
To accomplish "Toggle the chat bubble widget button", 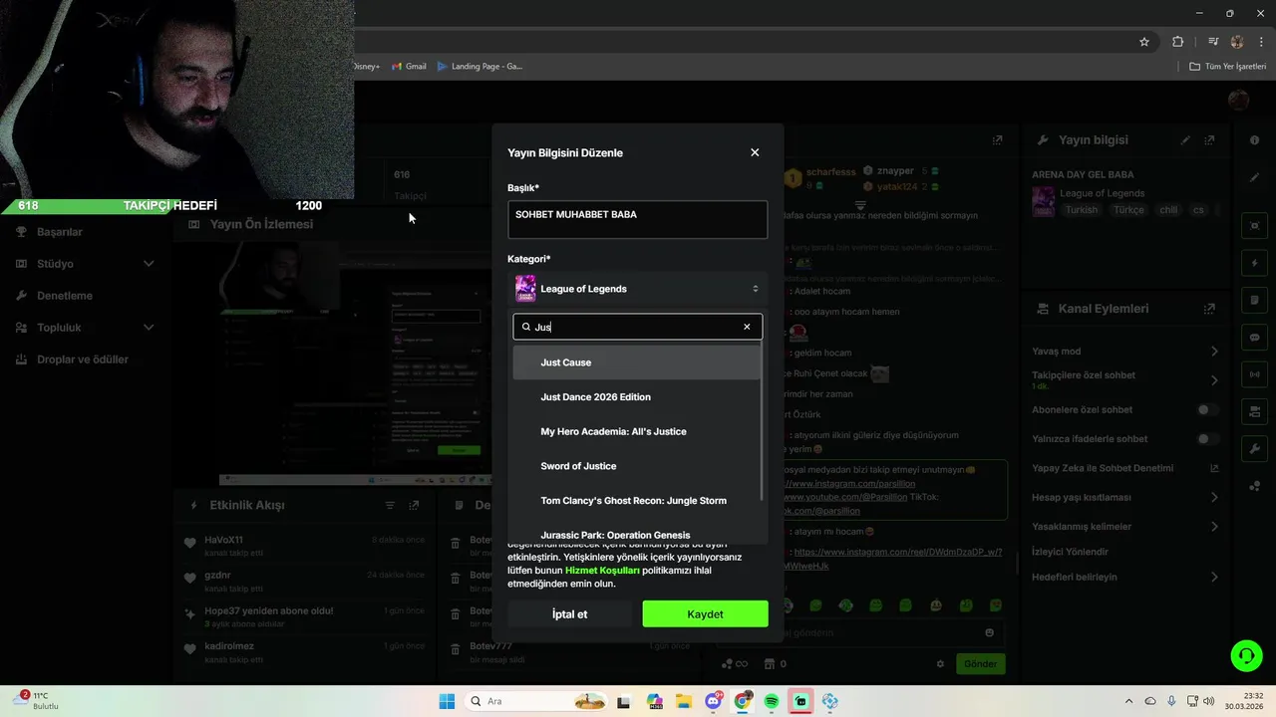I will (x=1254, y=338).
